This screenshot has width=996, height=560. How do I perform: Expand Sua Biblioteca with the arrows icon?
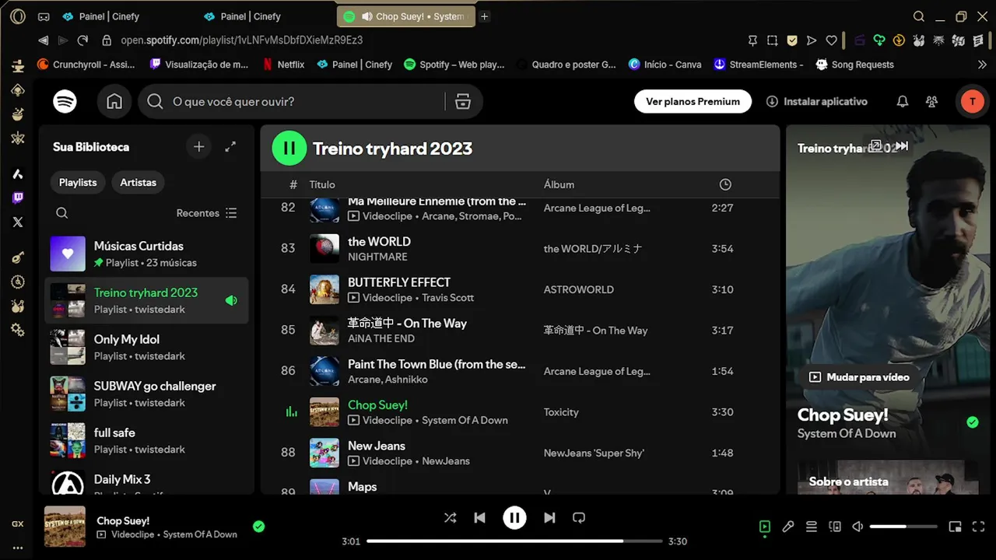pos(230,146)
